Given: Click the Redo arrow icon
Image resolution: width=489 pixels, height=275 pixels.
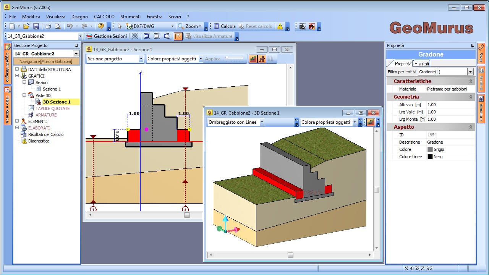Looking at the screenshot, I should [84, 26].
